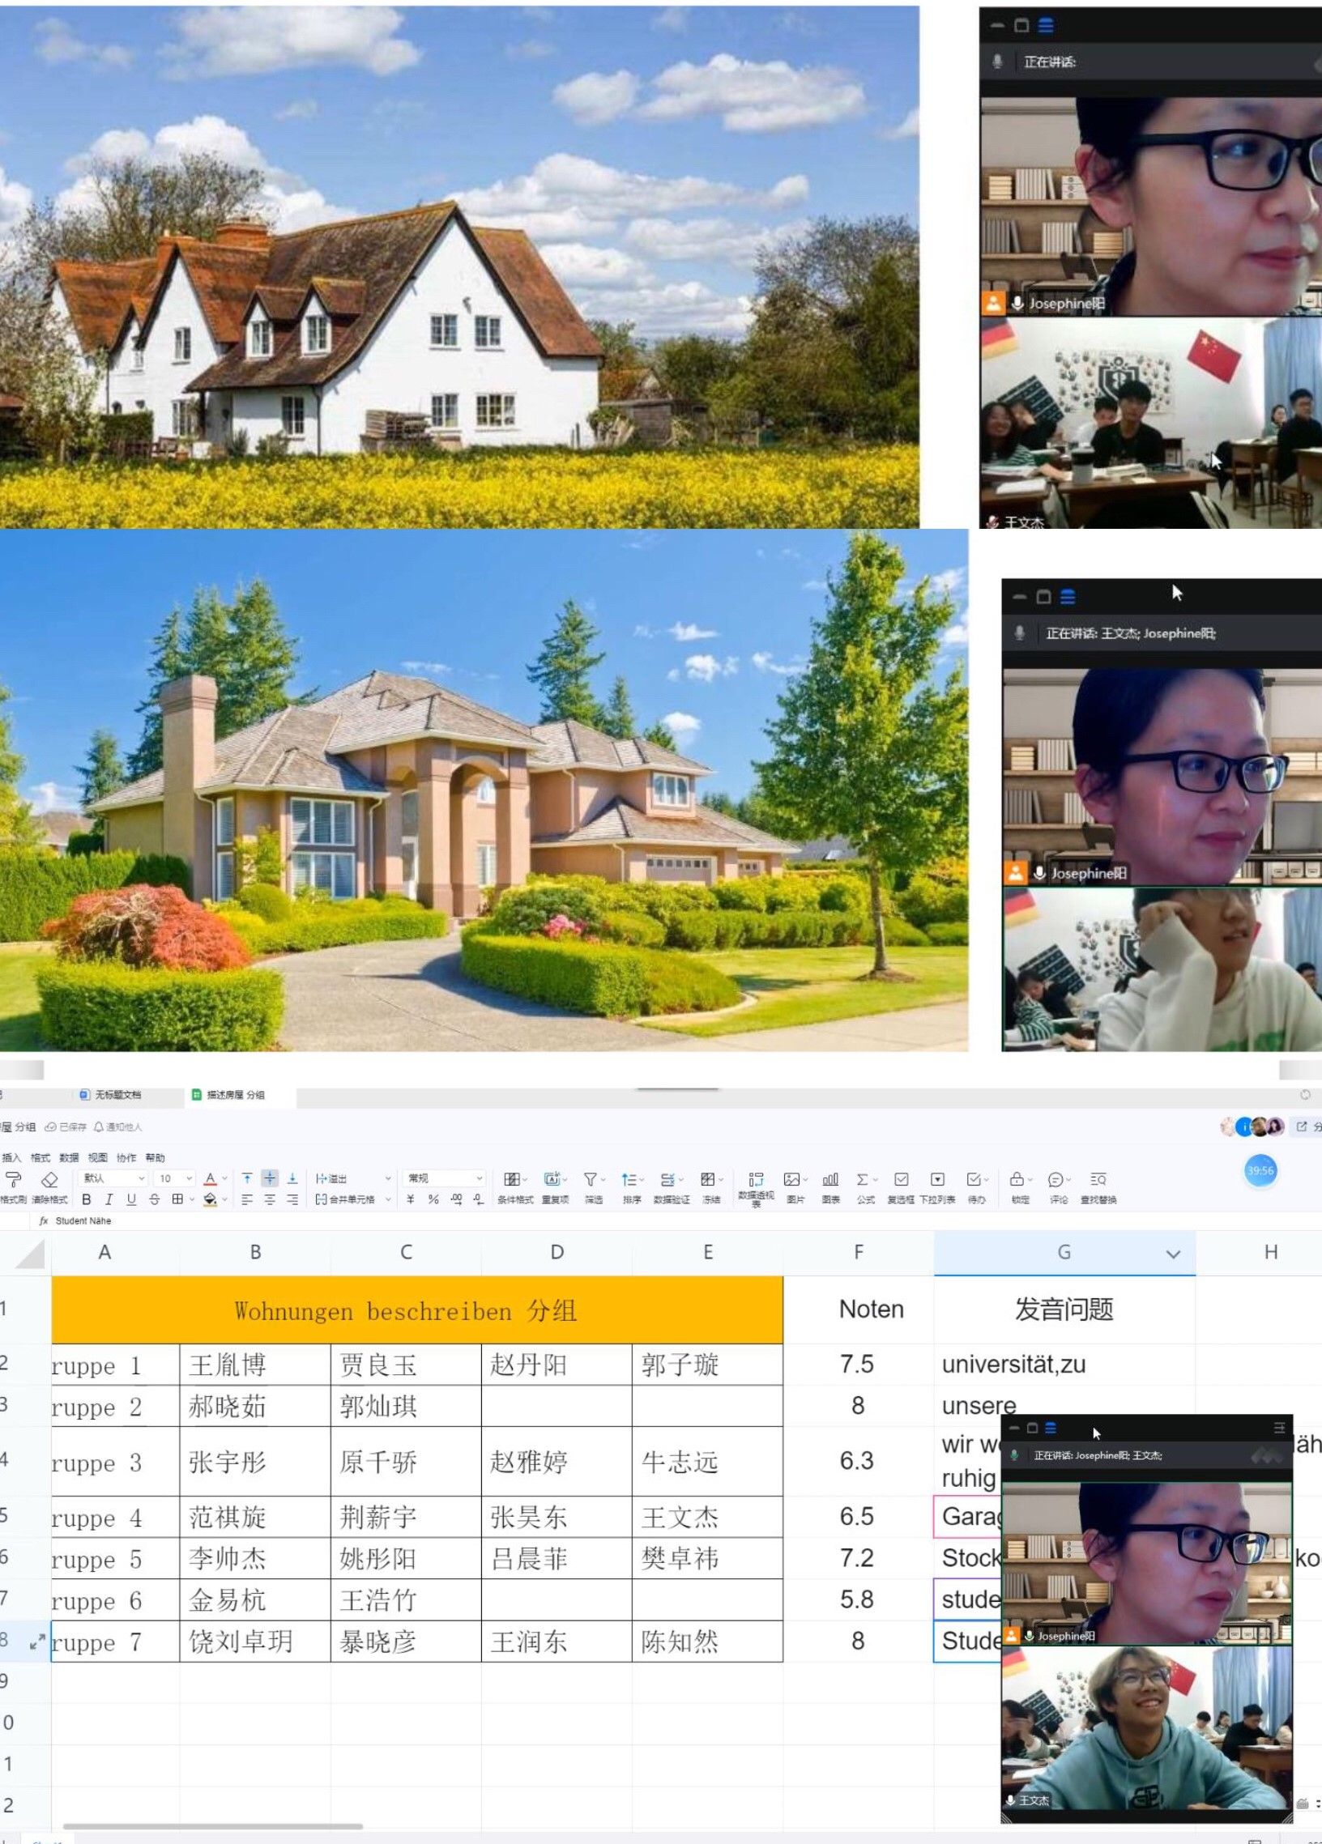
Task: Click the merge cells (合并单元格) button
Action: point(346,1199)
